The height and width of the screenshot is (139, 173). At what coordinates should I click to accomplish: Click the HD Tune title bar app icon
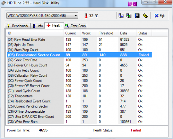point(3,3)
